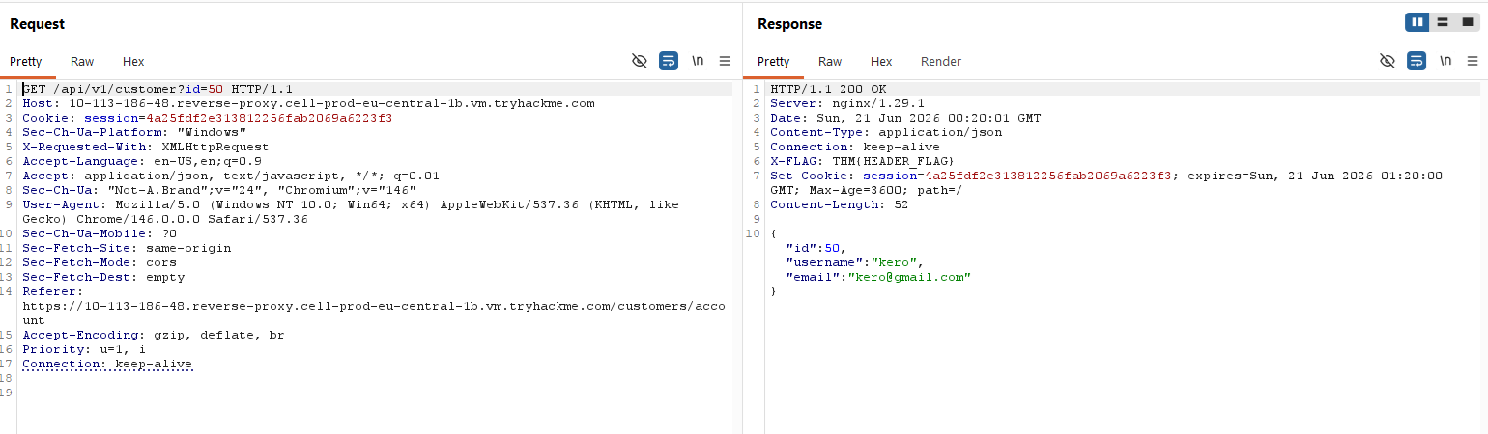
Task: Select side-by-side layout icon
Action: (x=1417, y=22)
